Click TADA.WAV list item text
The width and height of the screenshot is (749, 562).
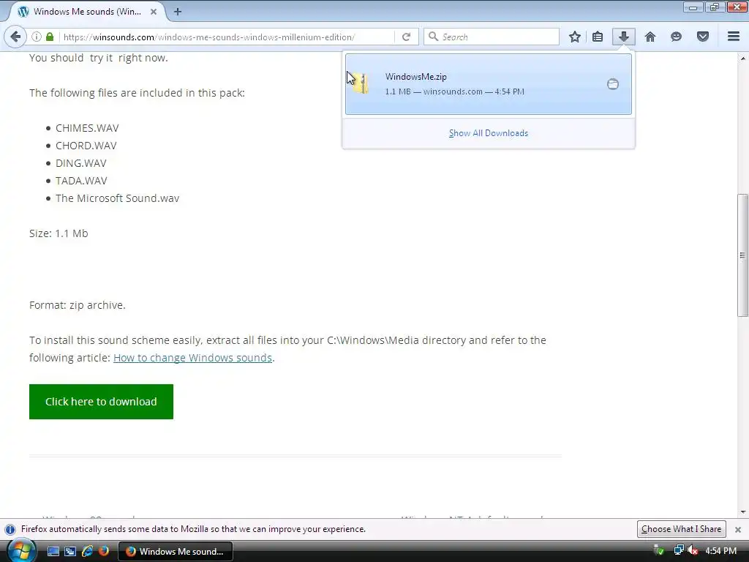pyautogui.click(x=81, y=181)
